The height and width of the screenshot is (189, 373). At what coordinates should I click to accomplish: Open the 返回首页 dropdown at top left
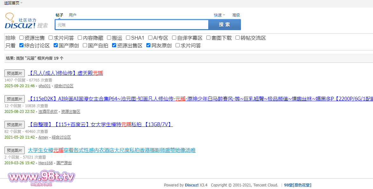tap(13, 3)
